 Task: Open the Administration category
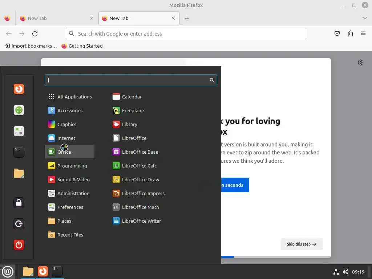(70, 193)
